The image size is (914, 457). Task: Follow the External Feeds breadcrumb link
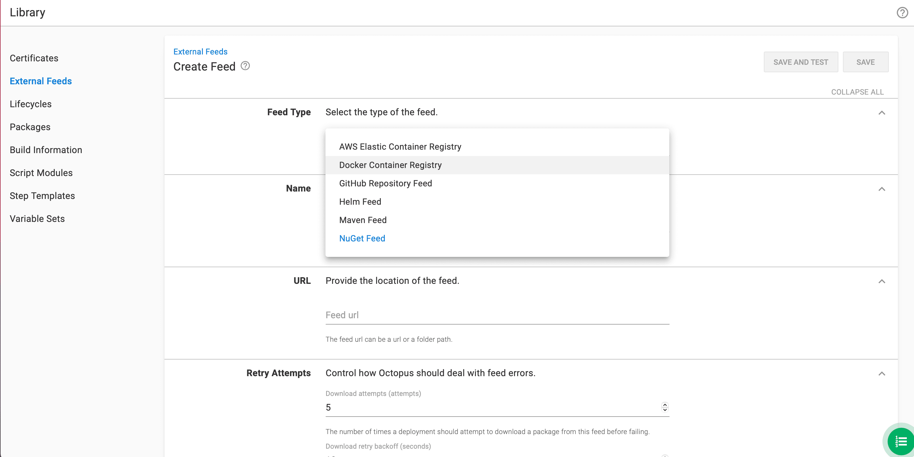[200, 52]
